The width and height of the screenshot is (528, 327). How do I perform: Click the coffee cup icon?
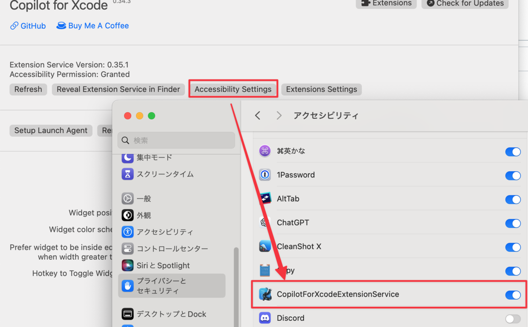pos(61,26)
